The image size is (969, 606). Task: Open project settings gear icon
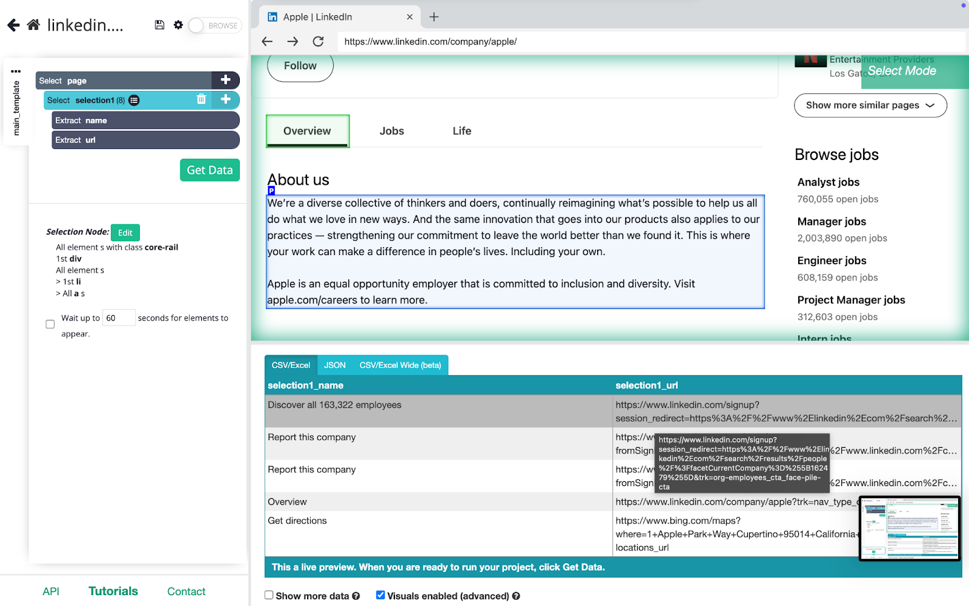(x=178, y=25)
